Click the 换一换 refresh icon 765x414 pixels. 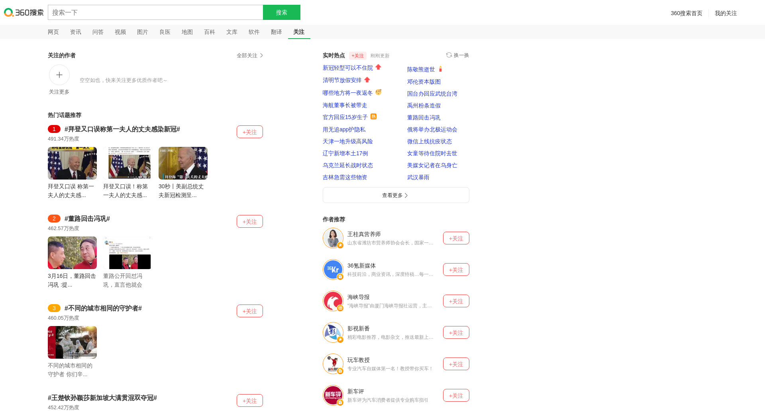(x=449, y=55)
